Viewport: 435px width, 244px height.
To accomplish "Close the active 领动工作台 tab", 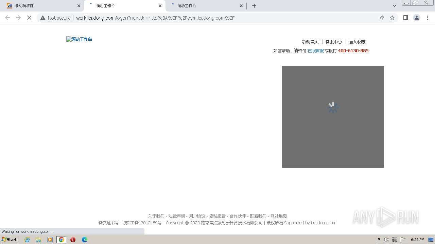I will (x=160, y=6).
